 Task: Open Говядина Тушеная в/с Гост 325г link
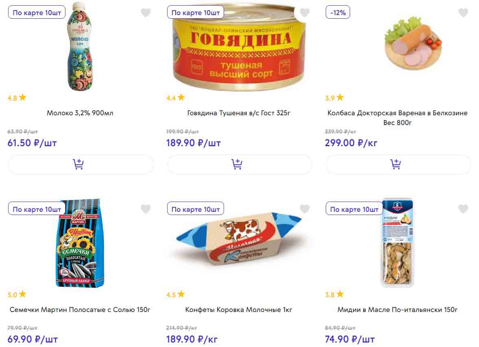[x=239, y=113]
